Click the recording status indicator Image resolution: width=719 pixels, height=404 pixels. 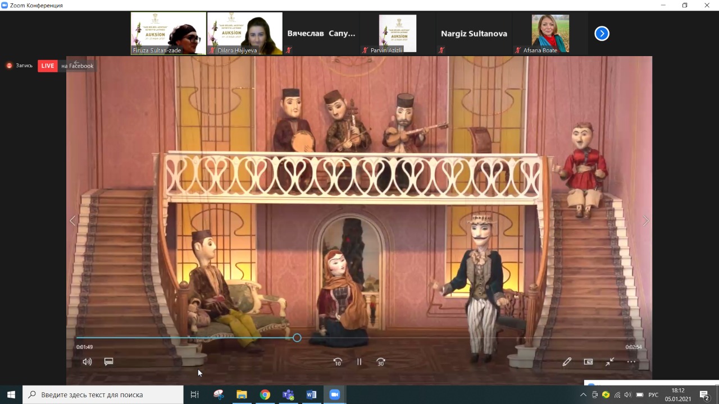[x=20, y=66]
